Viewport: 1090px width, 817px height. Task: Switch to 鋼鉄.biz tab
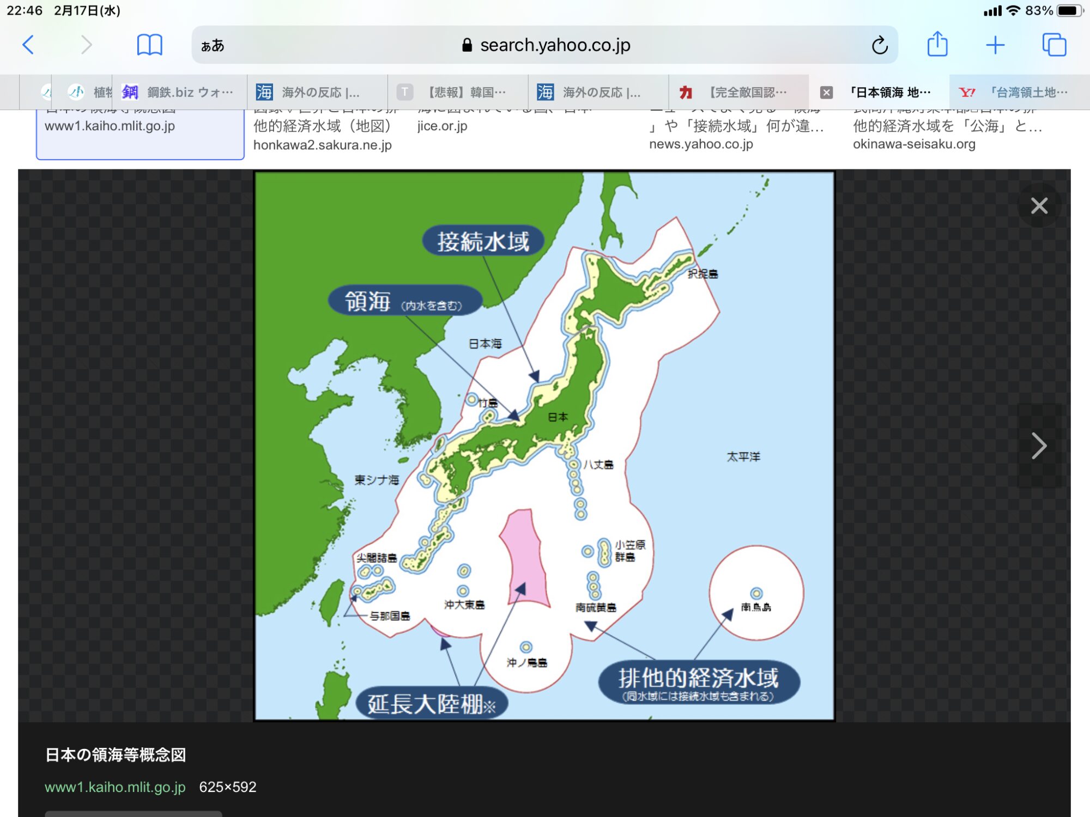pos(180,93)
